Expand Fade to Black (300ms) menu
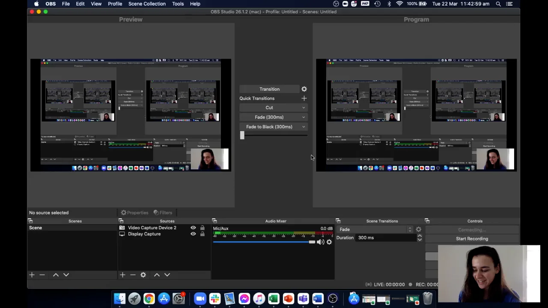This screenshot has width=548, height=308. (304, 127)
